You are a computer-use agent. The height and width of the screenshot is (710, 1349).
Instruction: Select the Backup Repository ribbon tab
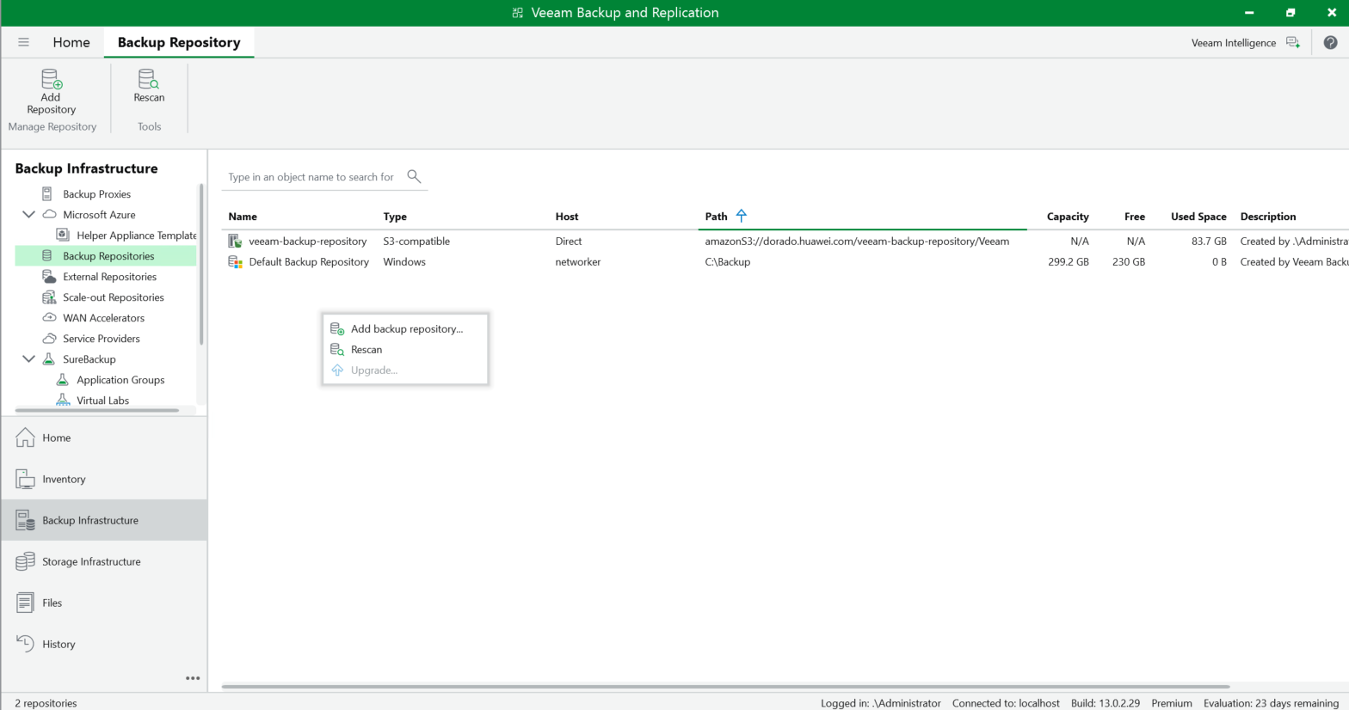click(x=179, y=42)
